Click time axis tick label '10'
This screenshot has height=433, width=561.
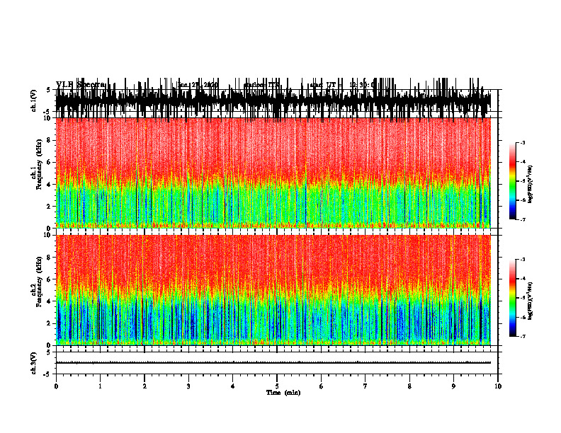tap(498, 386)
